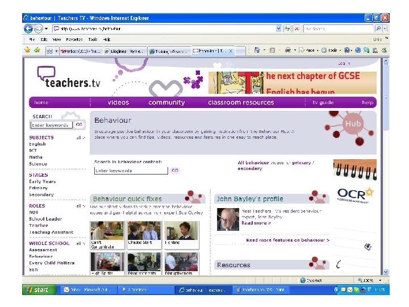
Task: Go to home in purple nav bar
Action: [41, 102]
